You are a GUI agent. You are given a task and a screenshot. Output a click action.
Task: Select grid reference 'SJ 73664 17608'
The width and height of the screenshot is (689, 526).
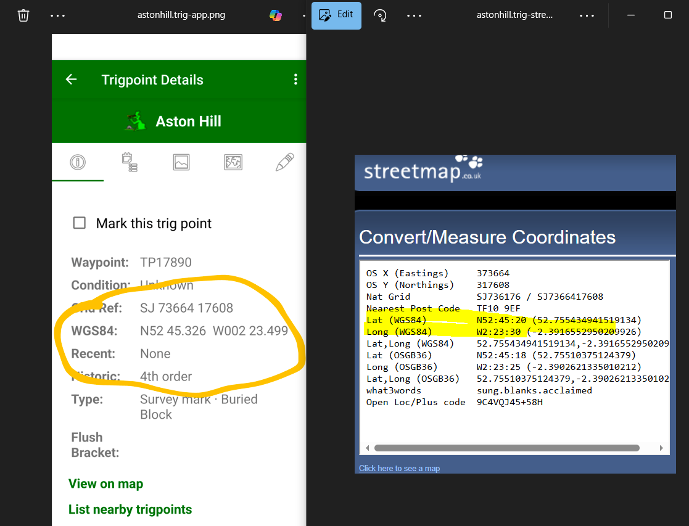pos(186,308)
